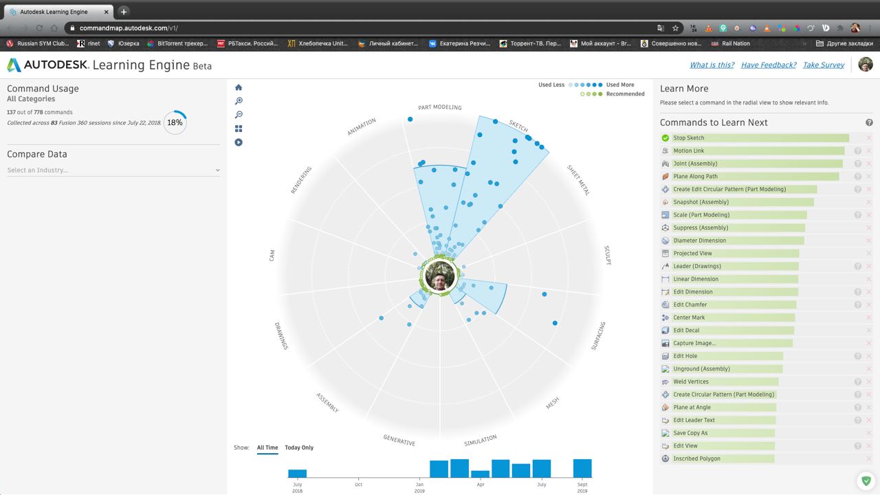Click the Center Mark command icon

pos(665,318)
